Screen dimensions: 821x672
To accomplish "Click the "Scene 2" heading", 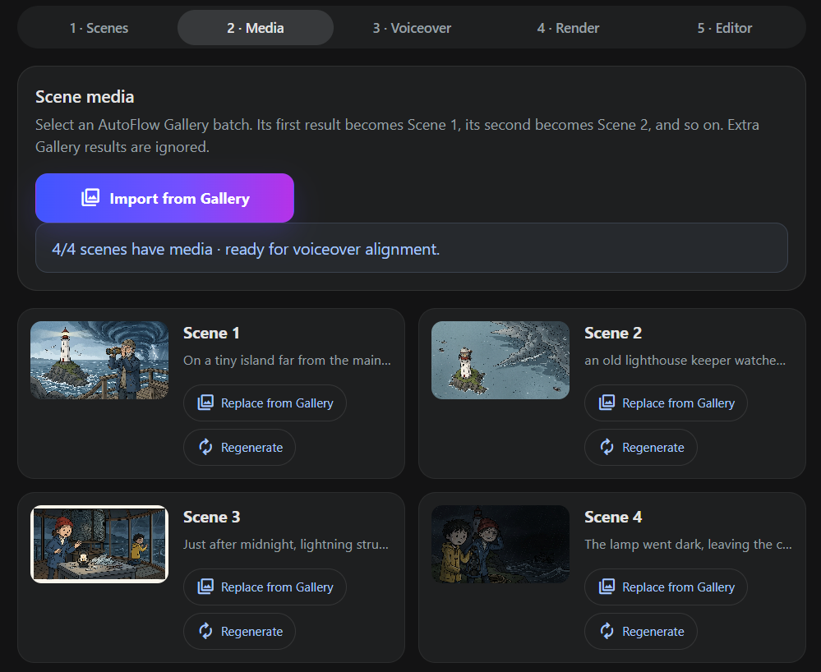I will tap(613, 333).
